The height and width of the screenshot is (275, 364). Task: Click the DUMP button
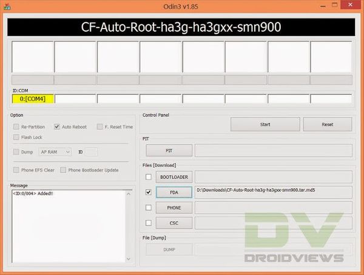pyautogui.click(x=169, y=250)
